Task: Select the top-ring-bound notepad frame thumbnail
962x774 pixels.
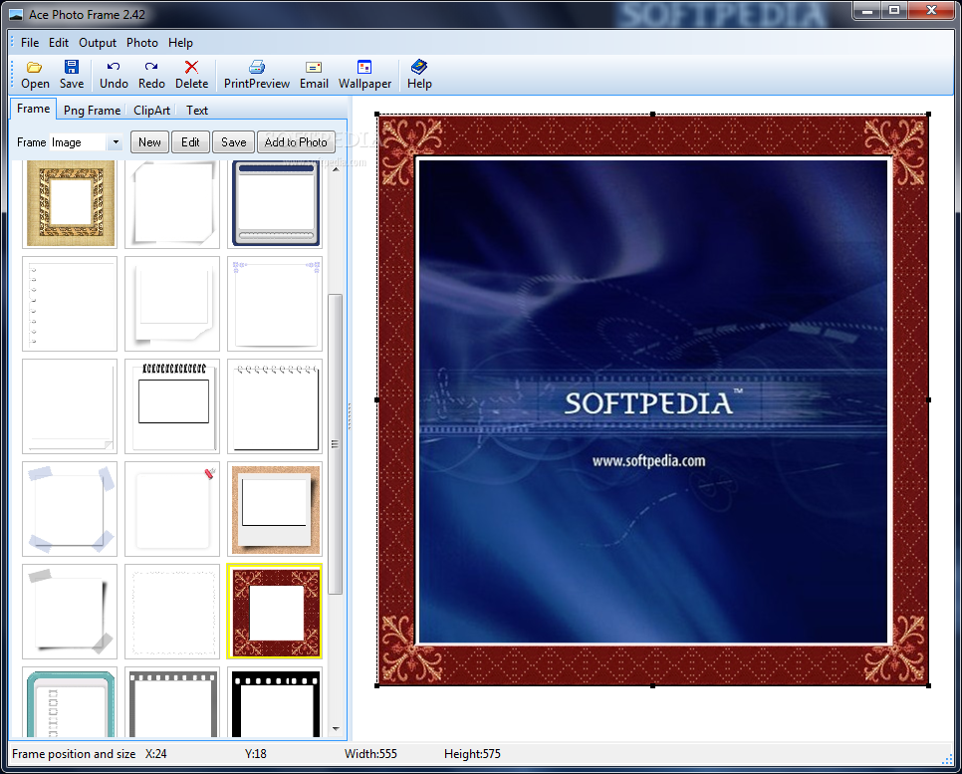Action: (275, 406)
